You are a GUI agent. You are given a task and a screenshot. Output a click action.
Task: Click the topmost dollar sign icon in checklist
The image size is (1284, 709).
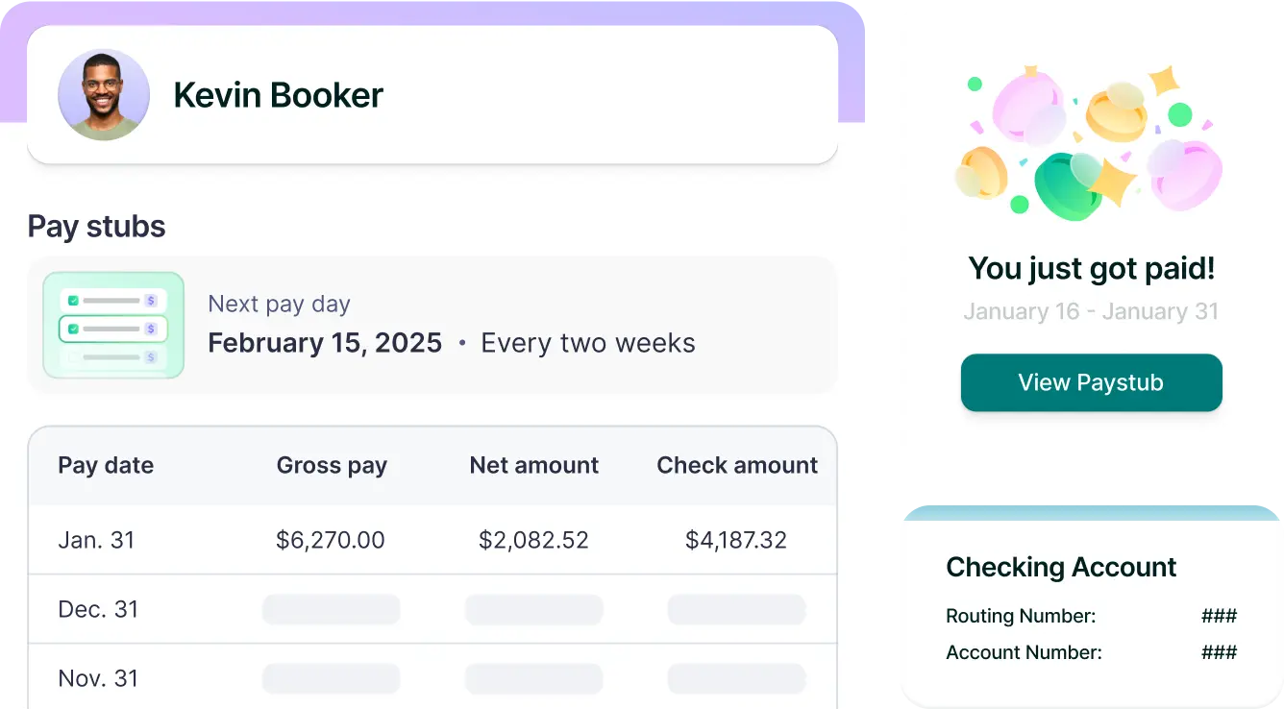(x=150, y=301)
